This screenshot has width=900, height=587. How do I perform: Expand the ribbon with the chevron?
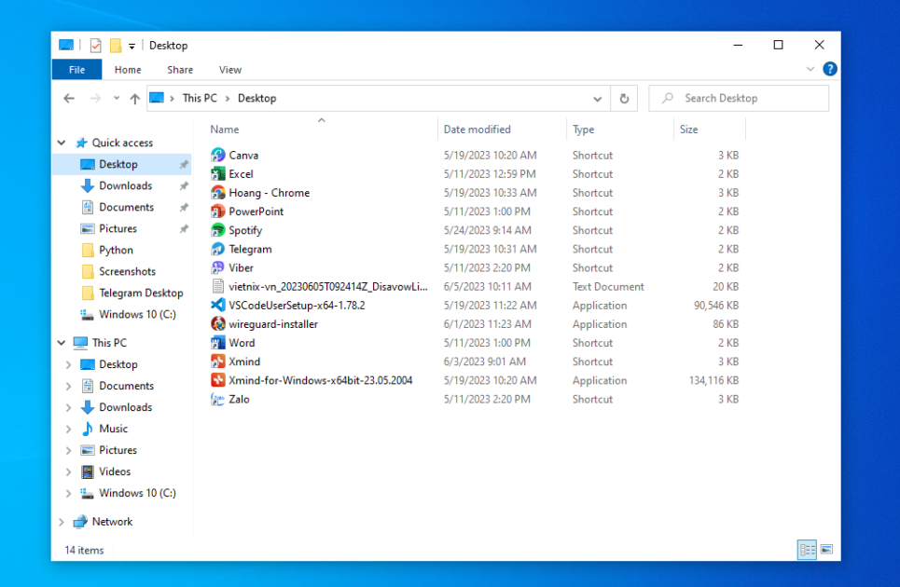coord(810,69)
